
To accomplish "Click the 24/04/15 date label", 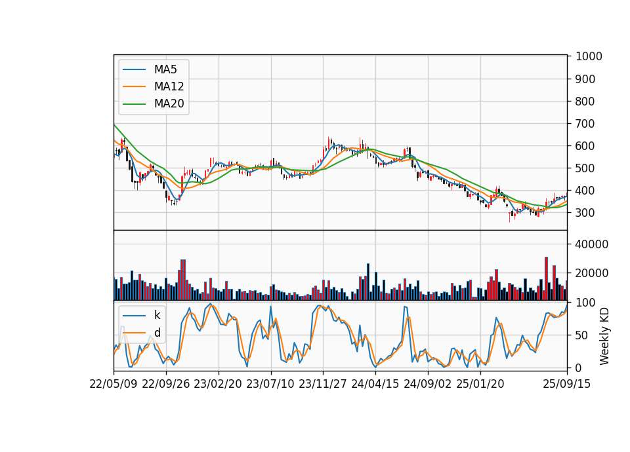I will pos(375,384).
